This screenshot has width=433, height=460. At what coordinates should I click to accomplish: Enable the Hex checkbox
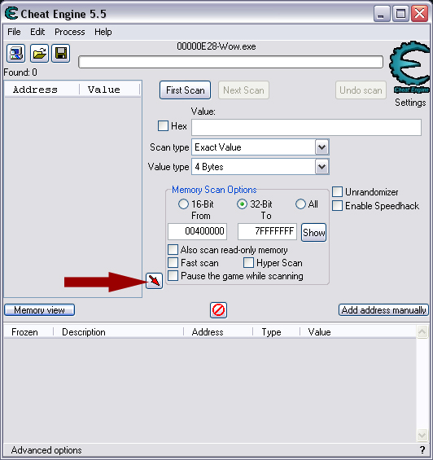pyautogui.click(x=163, y=126)
